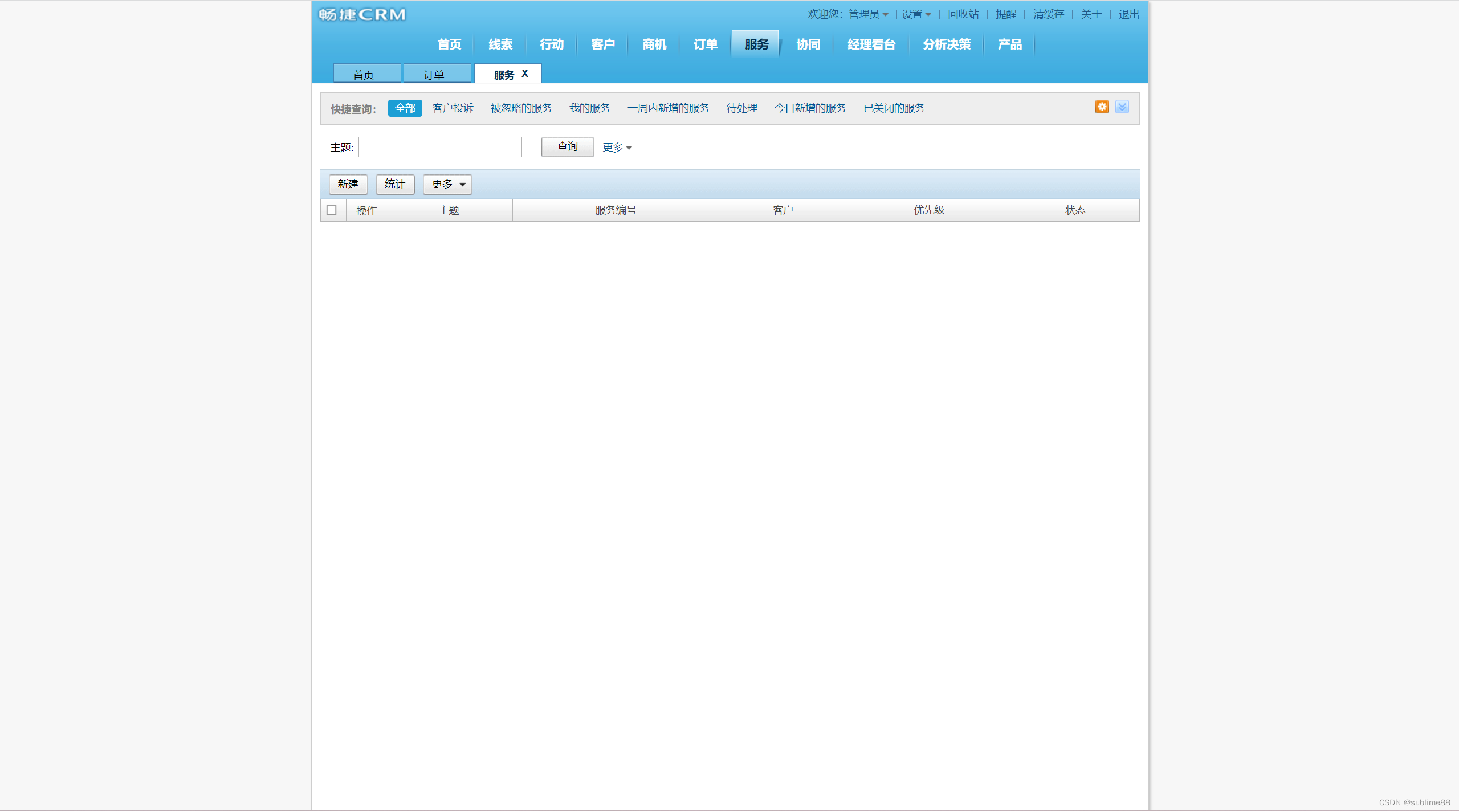The image size is (1459, 811).
Task: Click the 客户 column header
Action: pos(783,210)
